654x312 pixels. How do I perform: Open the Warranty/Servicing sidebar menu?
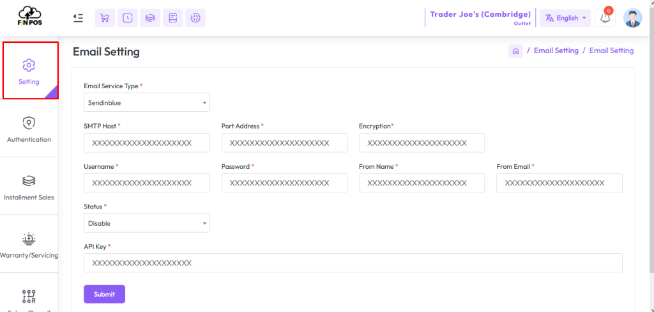click(29, 244)
